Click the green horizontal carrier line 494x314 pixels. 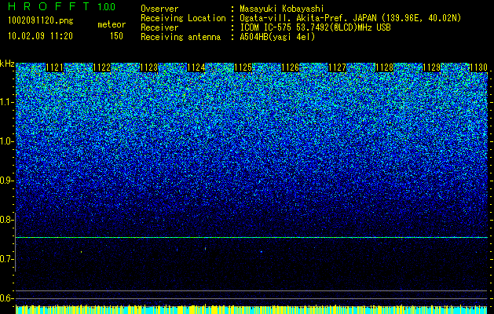pyautogui.click(x=251, y=238)
